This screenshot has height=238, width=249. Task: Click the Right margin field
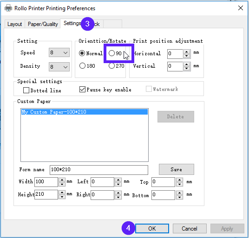pos(102,195)
